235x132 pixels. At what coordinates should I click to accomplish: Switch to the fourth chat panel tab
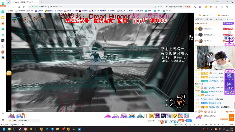230,19
